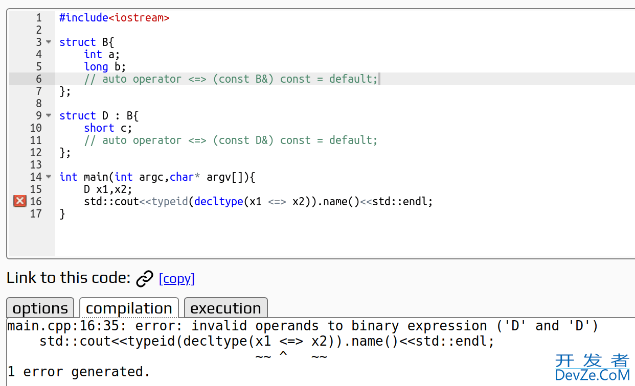Image resolution: width=635 pixels, height=386 pixels.
Task: Collapse struct D fold arrow at line 9
Action: [x=49, y=115]
